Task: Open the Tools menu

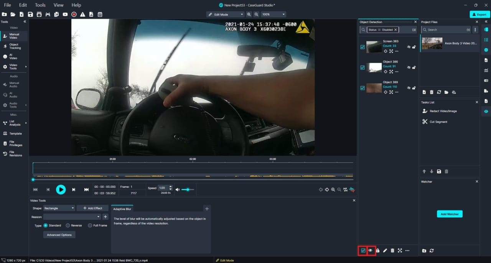Action: coord(40,5)
